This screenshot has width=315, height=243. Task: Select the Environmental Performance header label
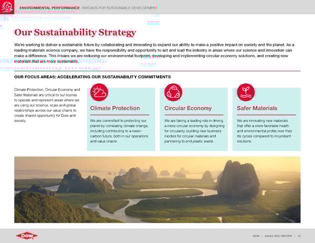[49, 8]
